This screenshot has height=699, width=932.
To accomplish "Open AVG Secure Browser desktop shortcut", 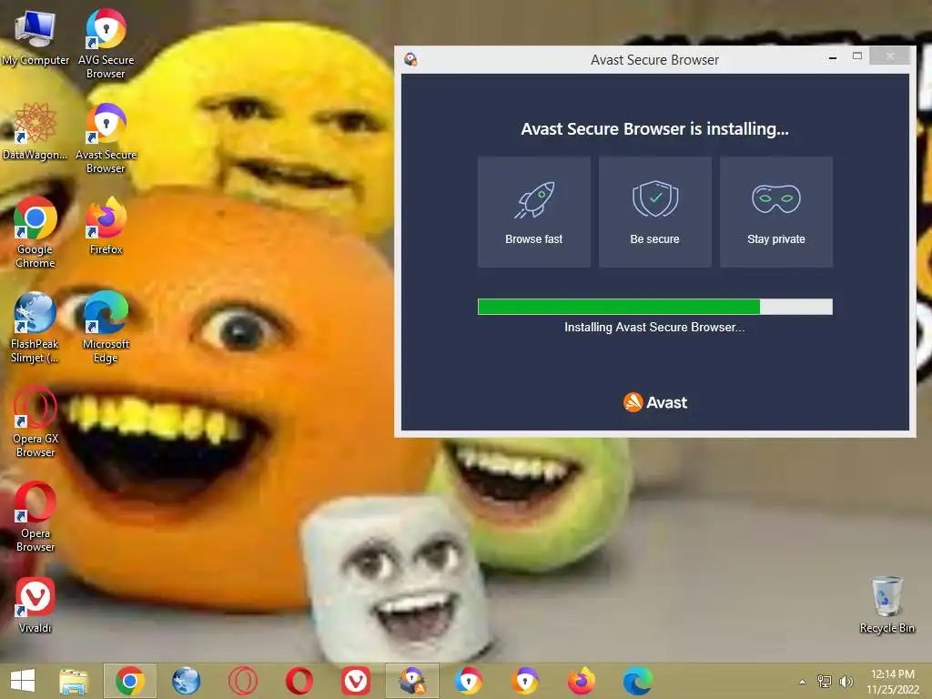I will [x=106, y=43].
